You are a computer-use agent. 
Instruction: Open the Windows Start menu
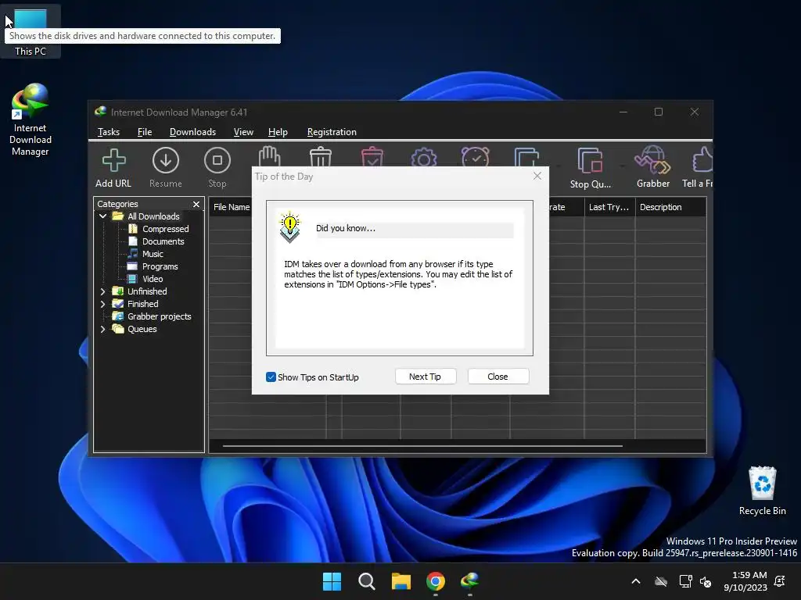pos(332,581)
